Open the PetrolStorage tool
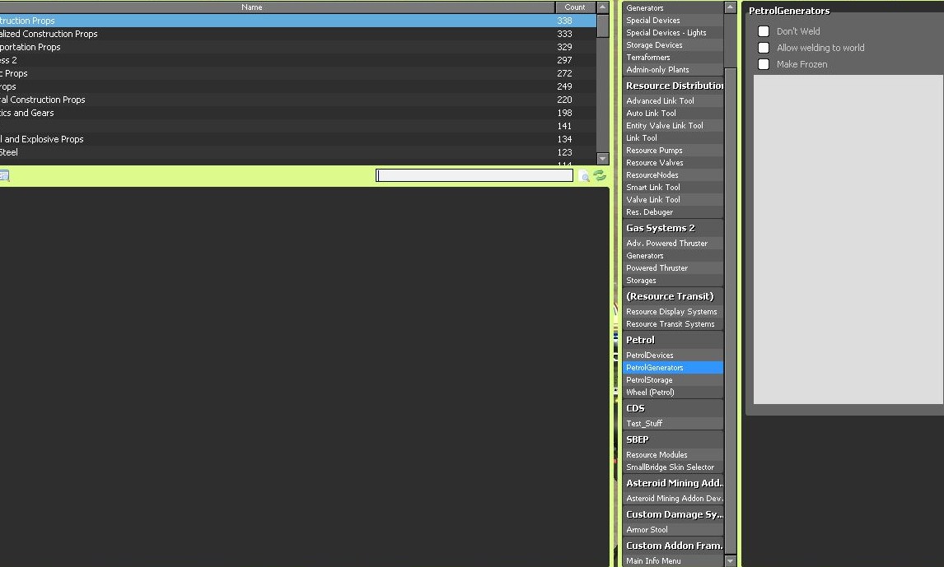The width and height of the screenshot is (944, 567). tap(672, 380)
